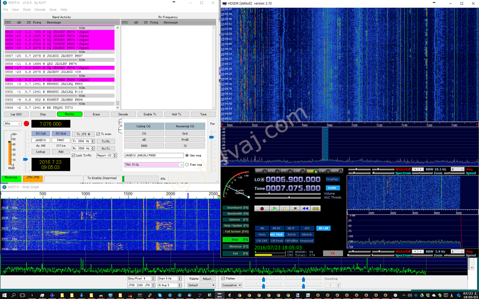Click the Despread button in HDSDR

tap(307, 241)
